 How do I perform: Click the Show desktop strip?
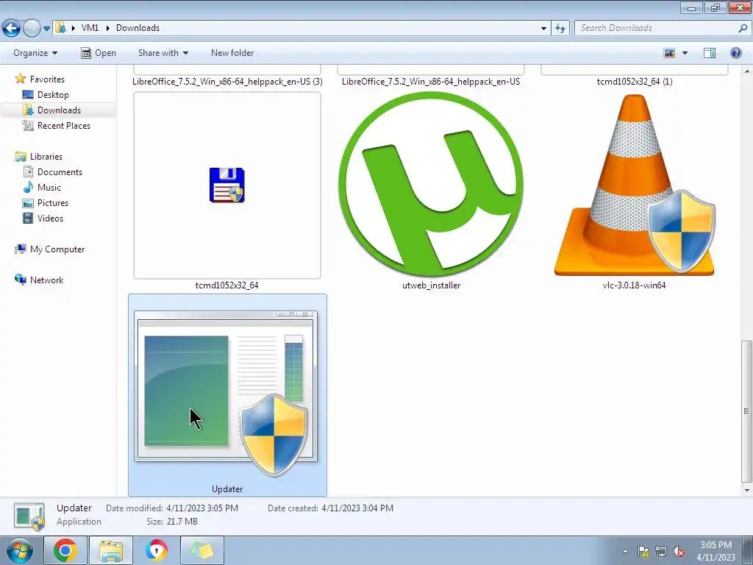[748, 550]
